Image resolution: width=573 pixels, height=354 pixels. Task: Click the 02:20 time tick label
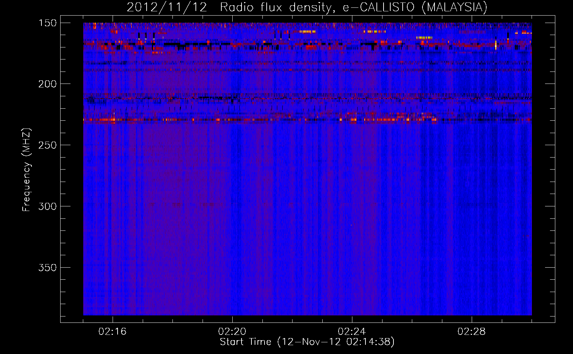coord(232,332)
